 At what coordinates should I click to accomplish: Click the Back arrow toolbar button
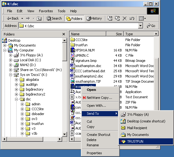(13, 18)
